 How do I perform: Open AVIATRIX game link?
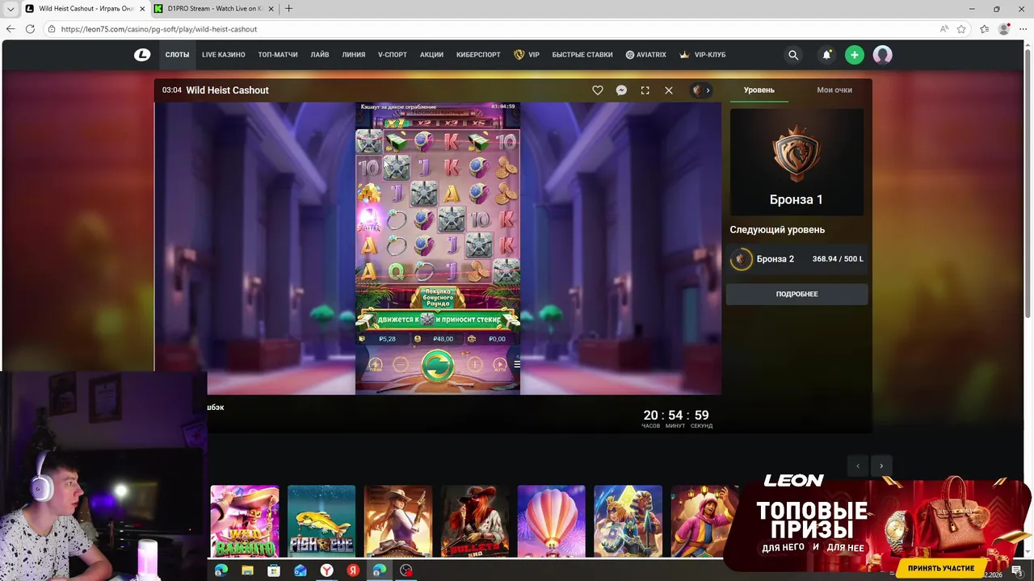pyautogui.click(x=646, y=55)
